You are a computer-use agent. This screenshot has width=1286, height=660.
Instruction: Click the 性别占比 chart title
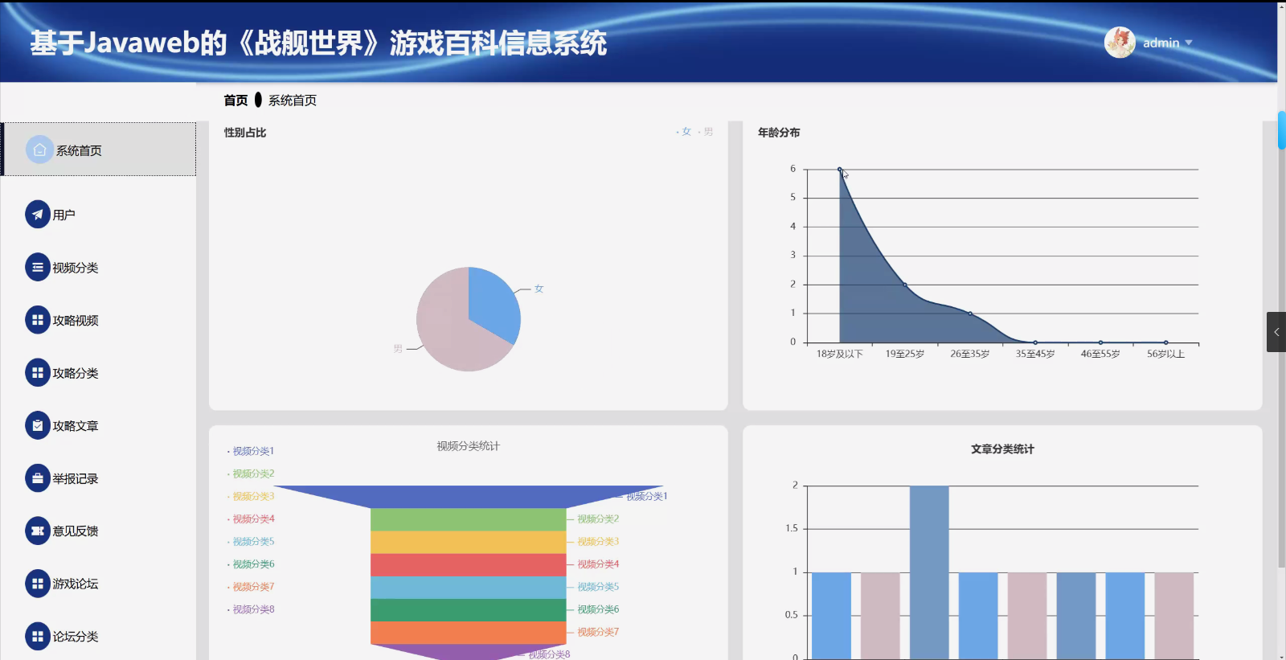245,133
